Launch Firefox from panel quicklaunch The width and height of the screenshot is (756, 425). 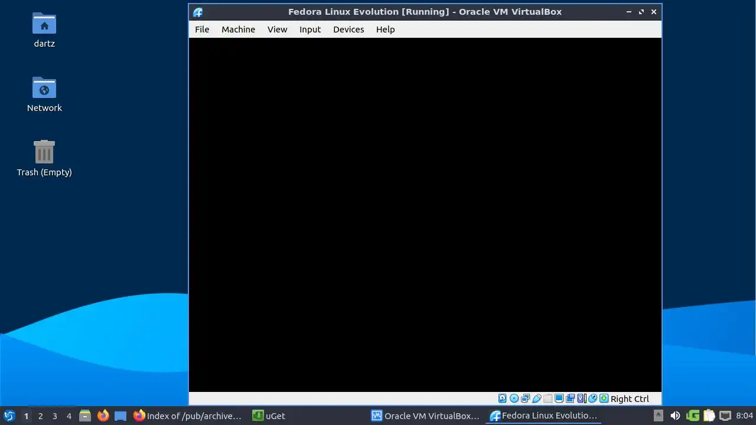[x=103, y=416]
